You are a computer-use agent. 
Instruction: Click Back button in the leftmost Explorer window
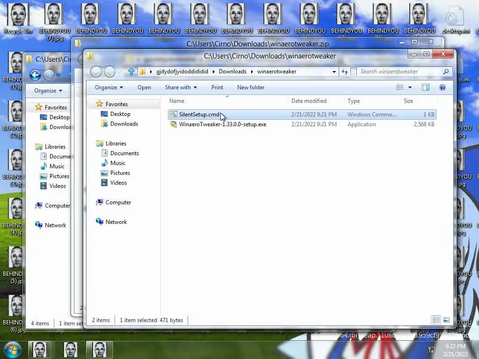36,75
